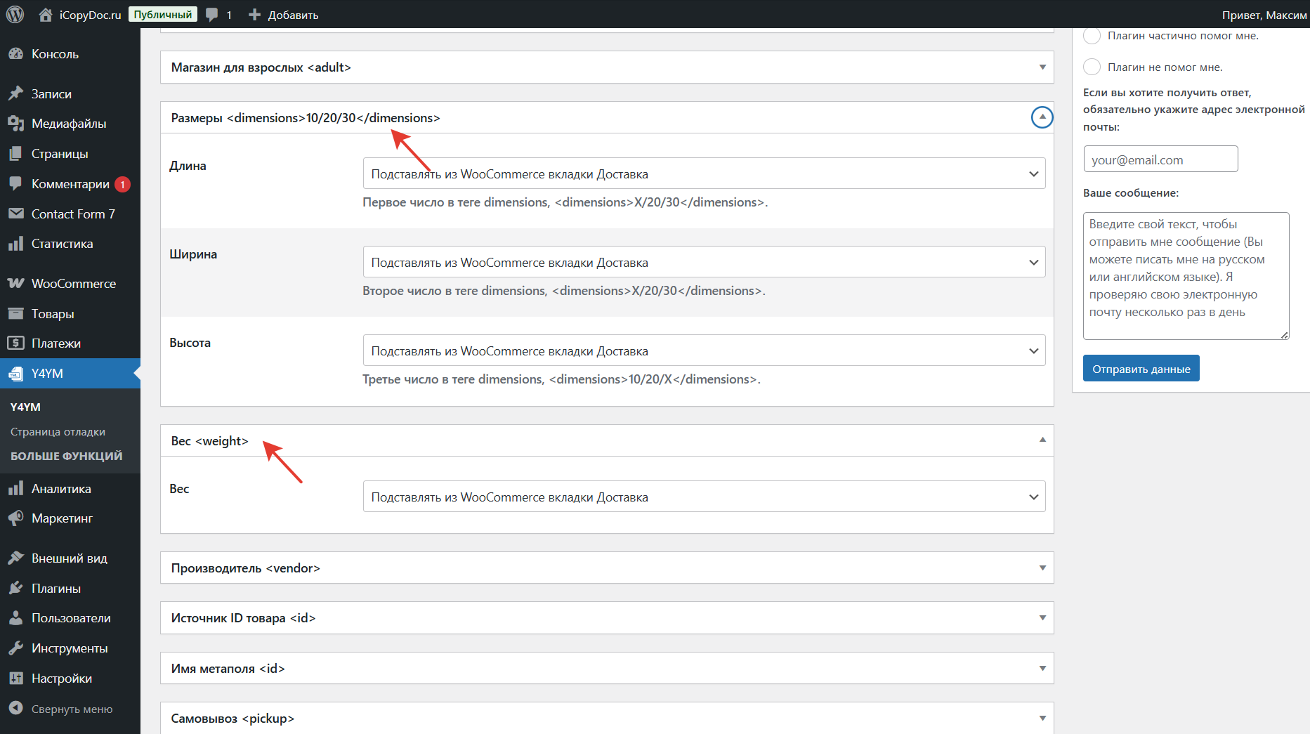Viewport: 1310px width, 734px height.
Task: Click the home icon next to iCopyDoc.ru
Action: (46, 15)
